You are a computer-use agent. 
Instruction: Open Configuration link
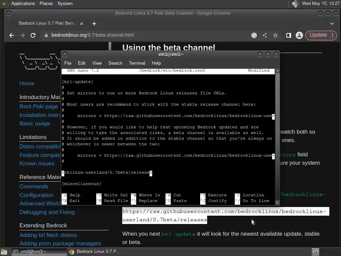pyautogui.click(x=36, y=195)
